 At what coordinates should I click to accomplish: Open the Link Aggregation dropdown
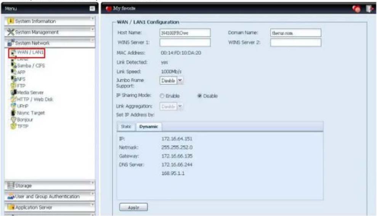coord(180,106)
